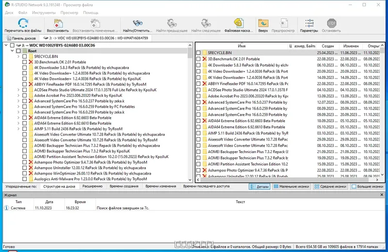Click the Найти следующее icon

(x=206, y=23)
